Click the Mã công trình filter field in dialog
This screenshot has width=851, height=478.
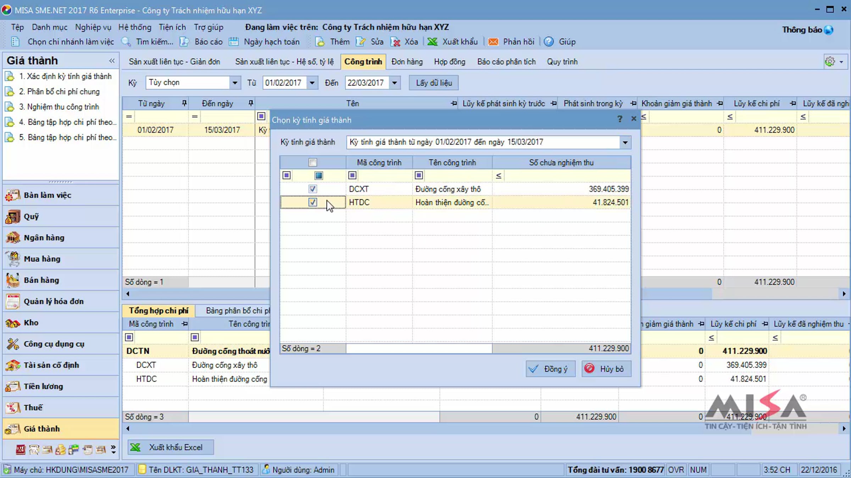[384, 175]
